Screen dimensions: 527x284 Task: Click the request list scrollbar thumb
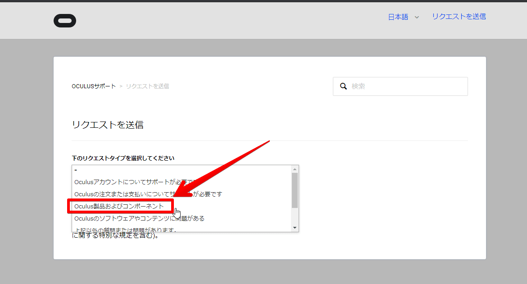[x=295, y=190]
